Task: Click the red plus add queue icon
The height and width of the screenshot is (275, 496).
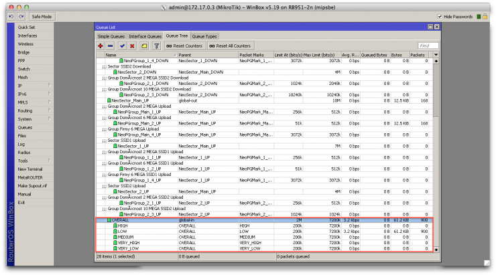Action: (x=101, y=45)
